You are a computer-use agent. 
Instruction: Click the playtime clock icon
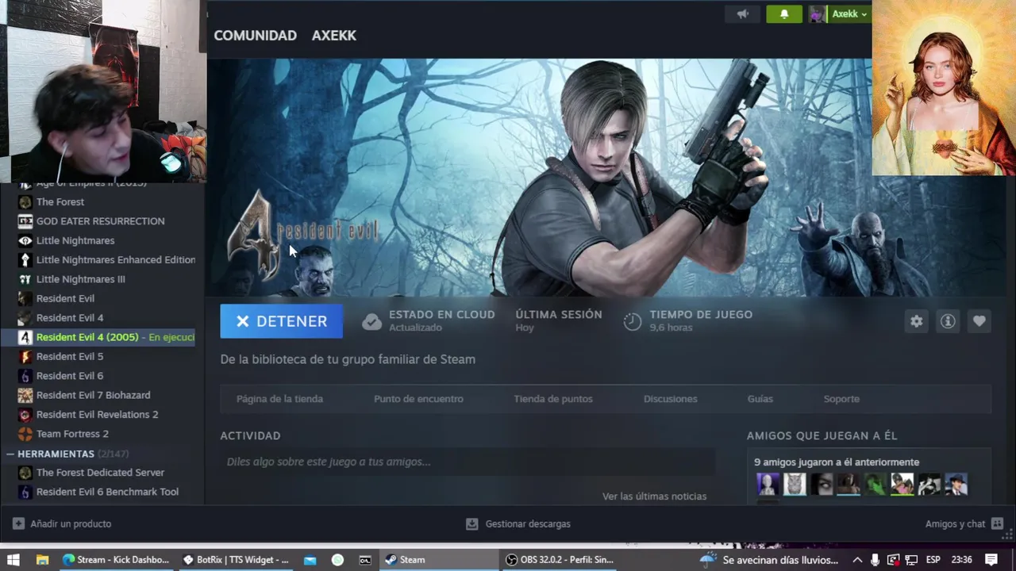point(632,321)
